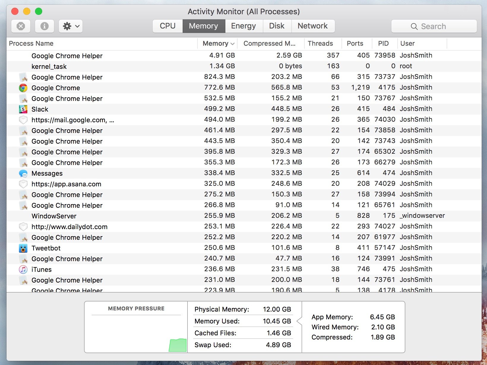Click the Messages app icon
This screenshot has height=365, width=487.
pyautogui.click(x=23, y=173)
